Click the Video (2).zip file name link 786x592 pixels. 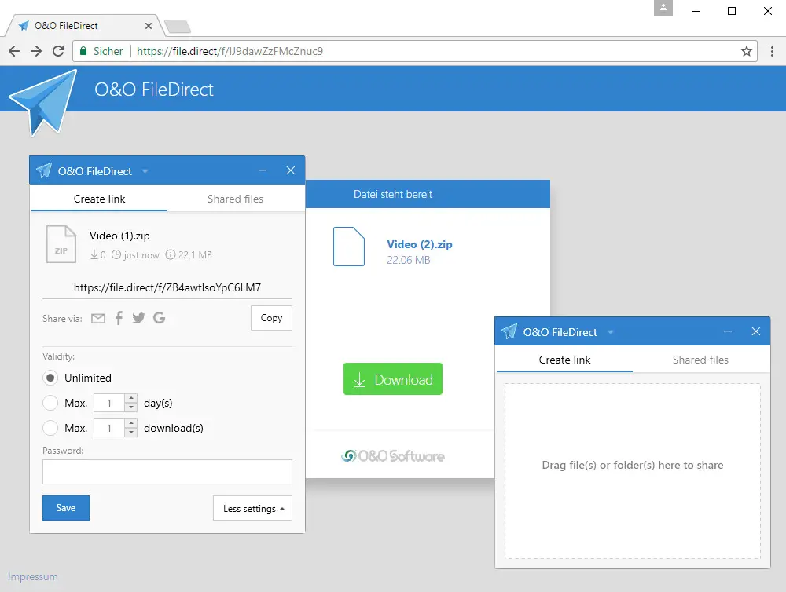click(420, 244)
